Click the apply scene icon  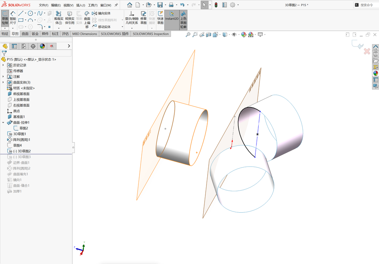tap(251, 35)
